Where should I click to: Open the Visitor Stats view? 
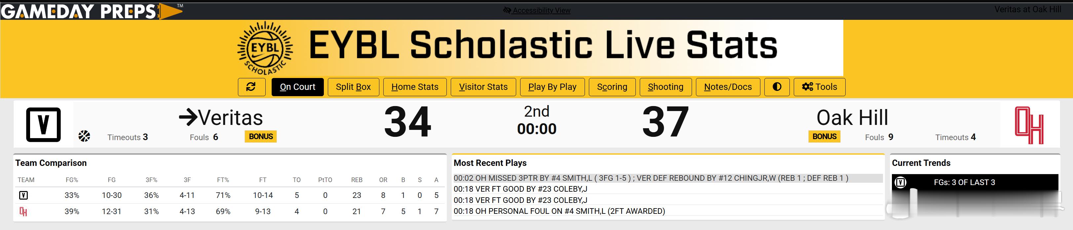483,87
